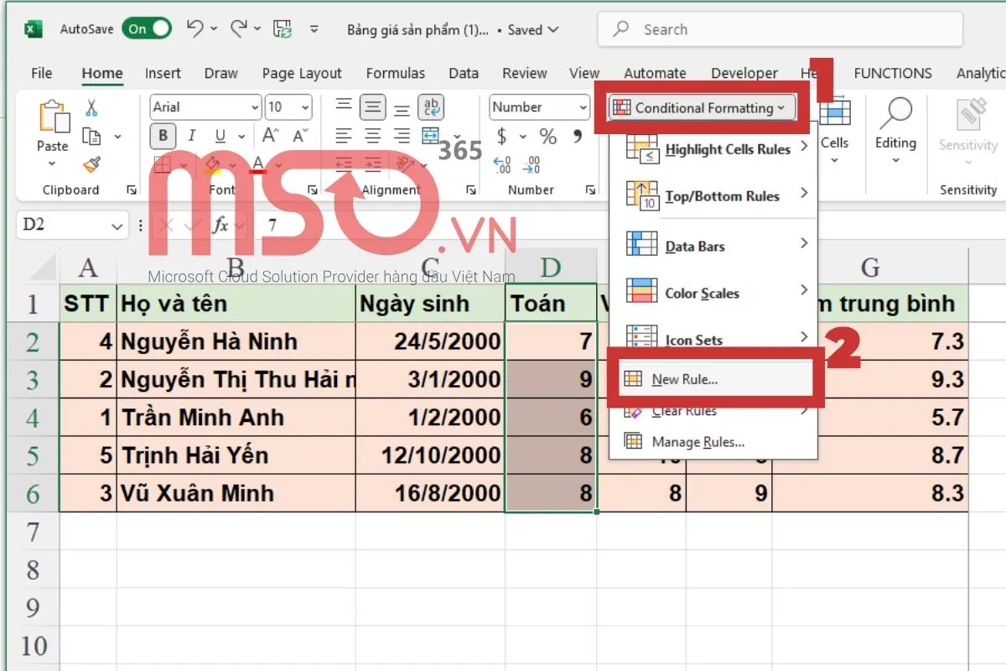
Task: Click the Increase Font Size icon
Action: (x=271, y=136)
